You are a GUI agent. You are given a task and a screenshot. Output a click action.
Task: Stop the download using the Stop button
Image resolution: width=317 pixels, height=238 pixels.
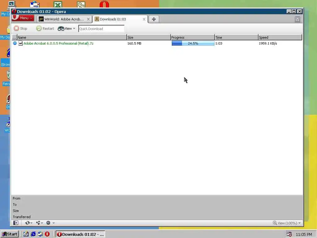click(21, 29)
